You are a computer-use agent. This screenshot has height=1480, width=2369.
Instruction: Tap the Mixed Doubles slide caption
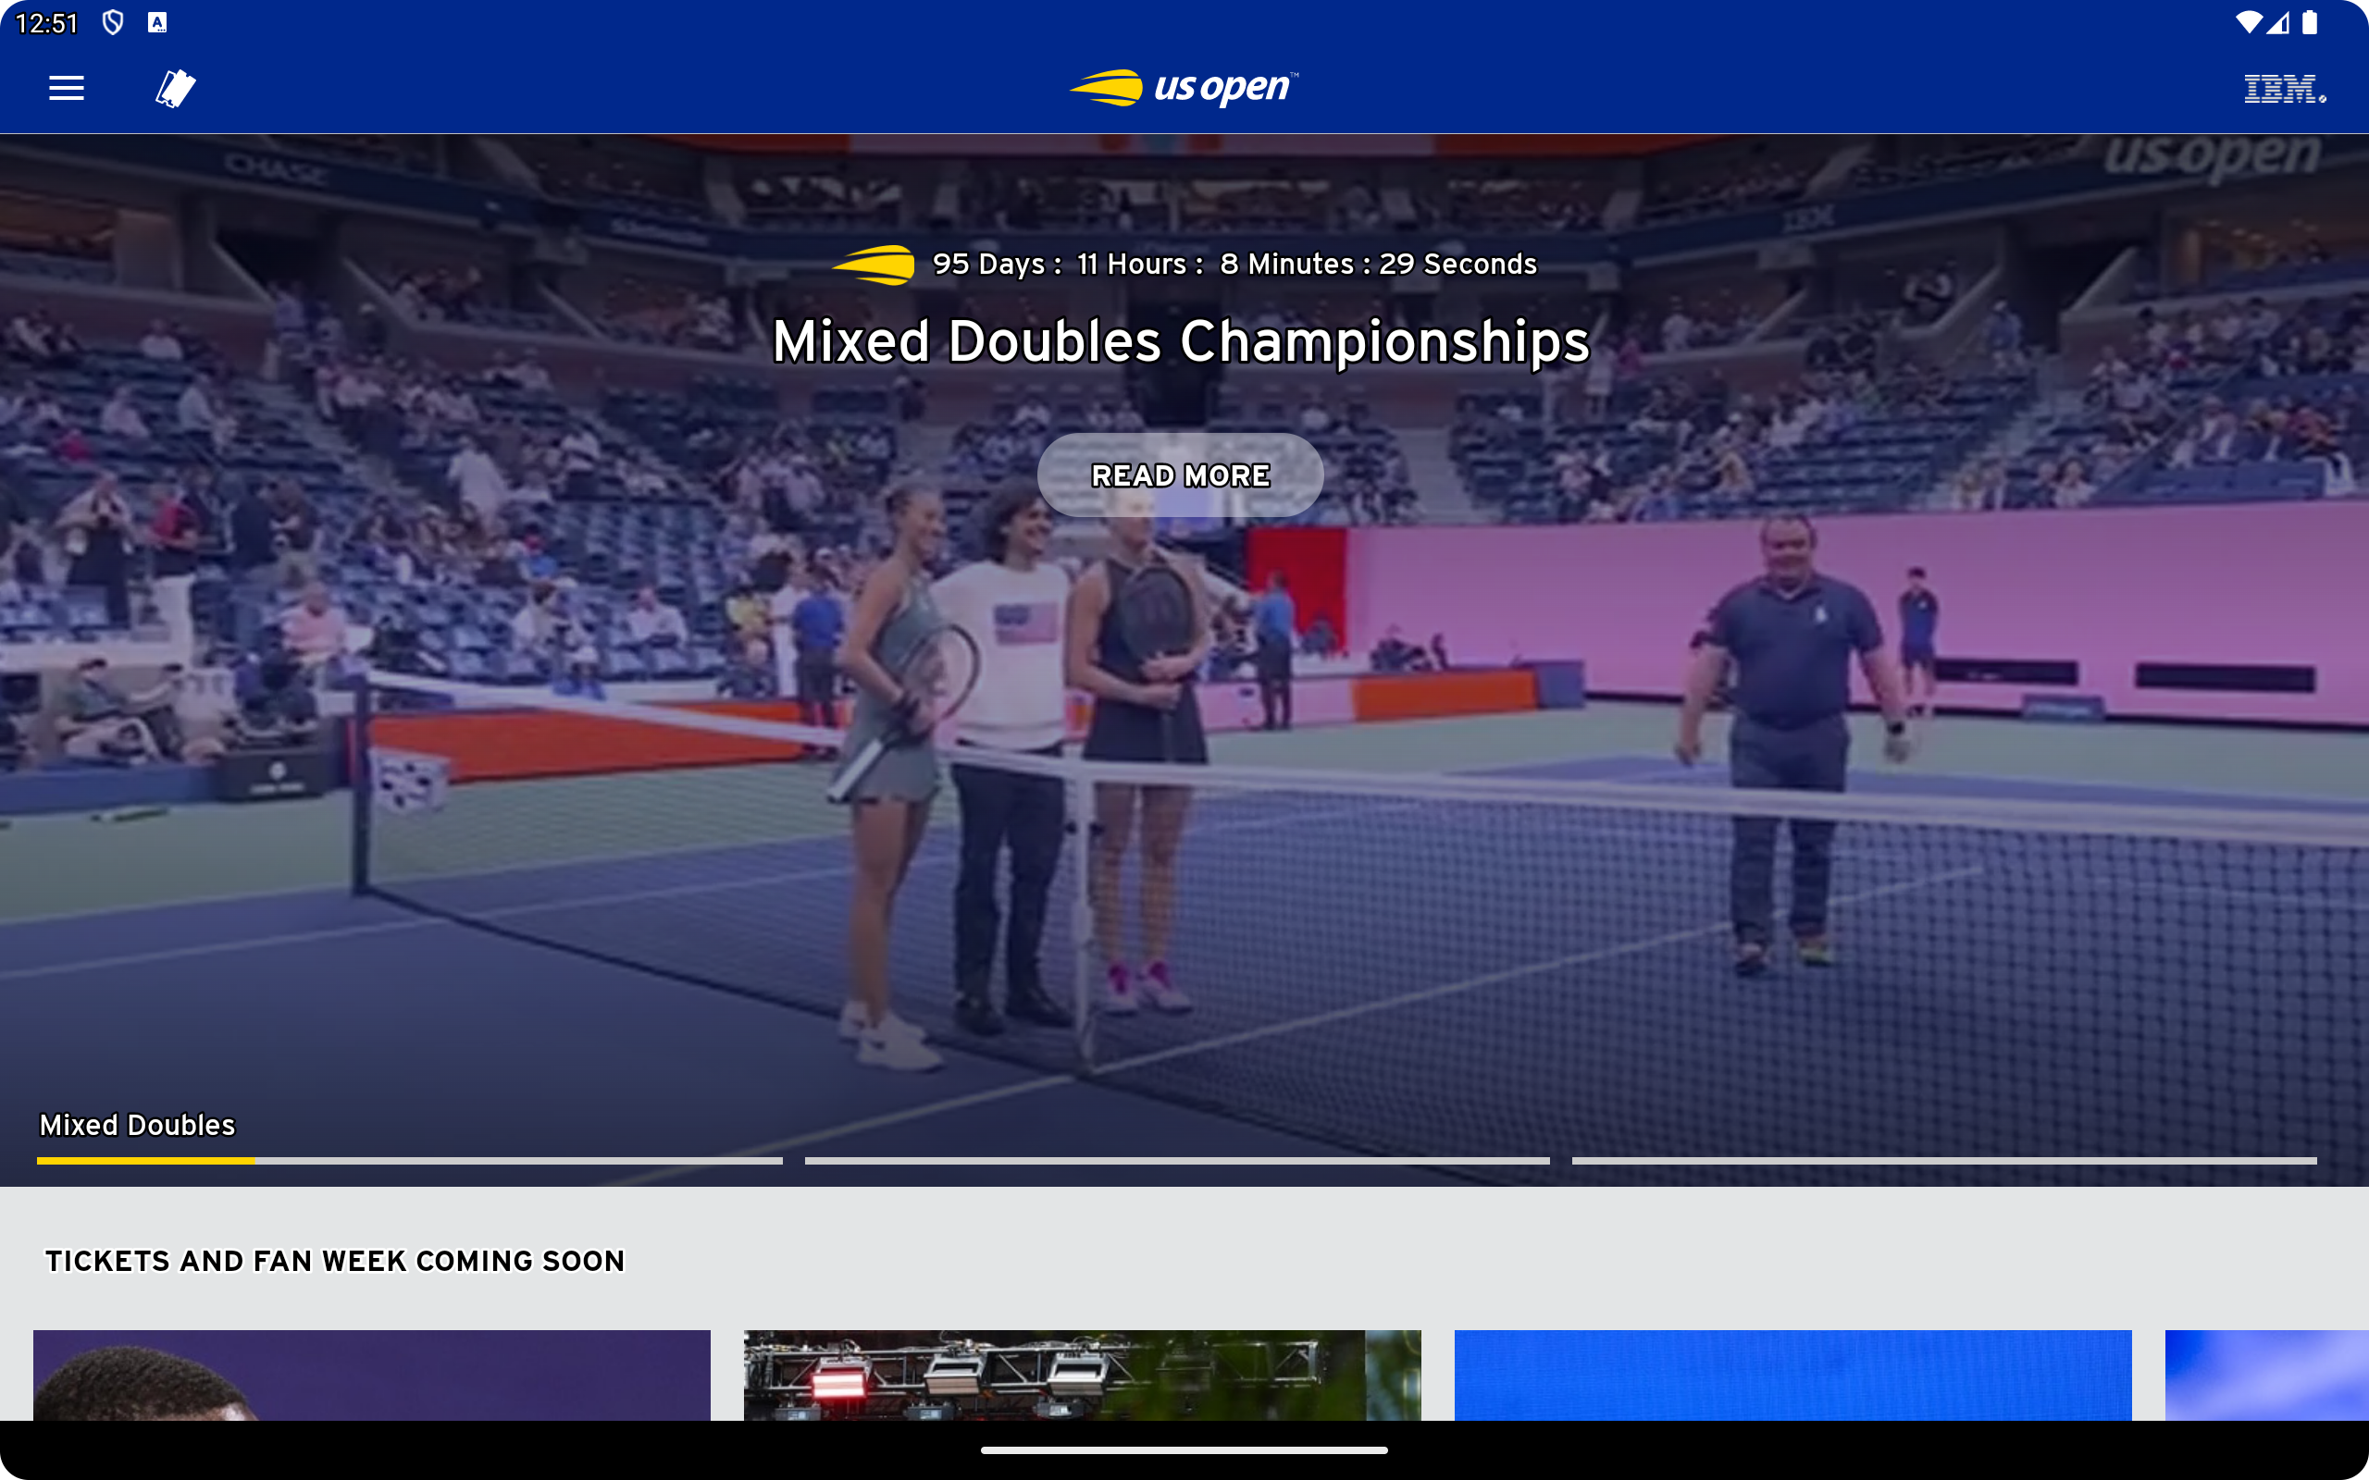click(137, 1125)
